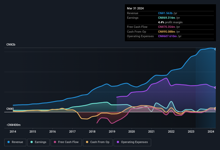Click the CN¥69.314m earnings value
Image resolution: width=220 pixels, height=150 pixels.
[x=167, y=18]
